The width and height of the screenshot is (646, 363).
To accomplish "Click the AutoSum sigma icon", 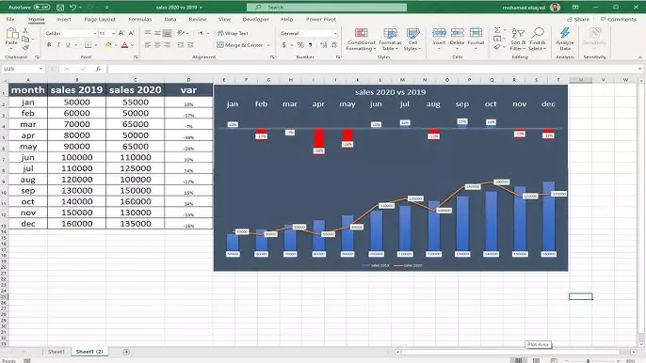I will coord(497,30).
